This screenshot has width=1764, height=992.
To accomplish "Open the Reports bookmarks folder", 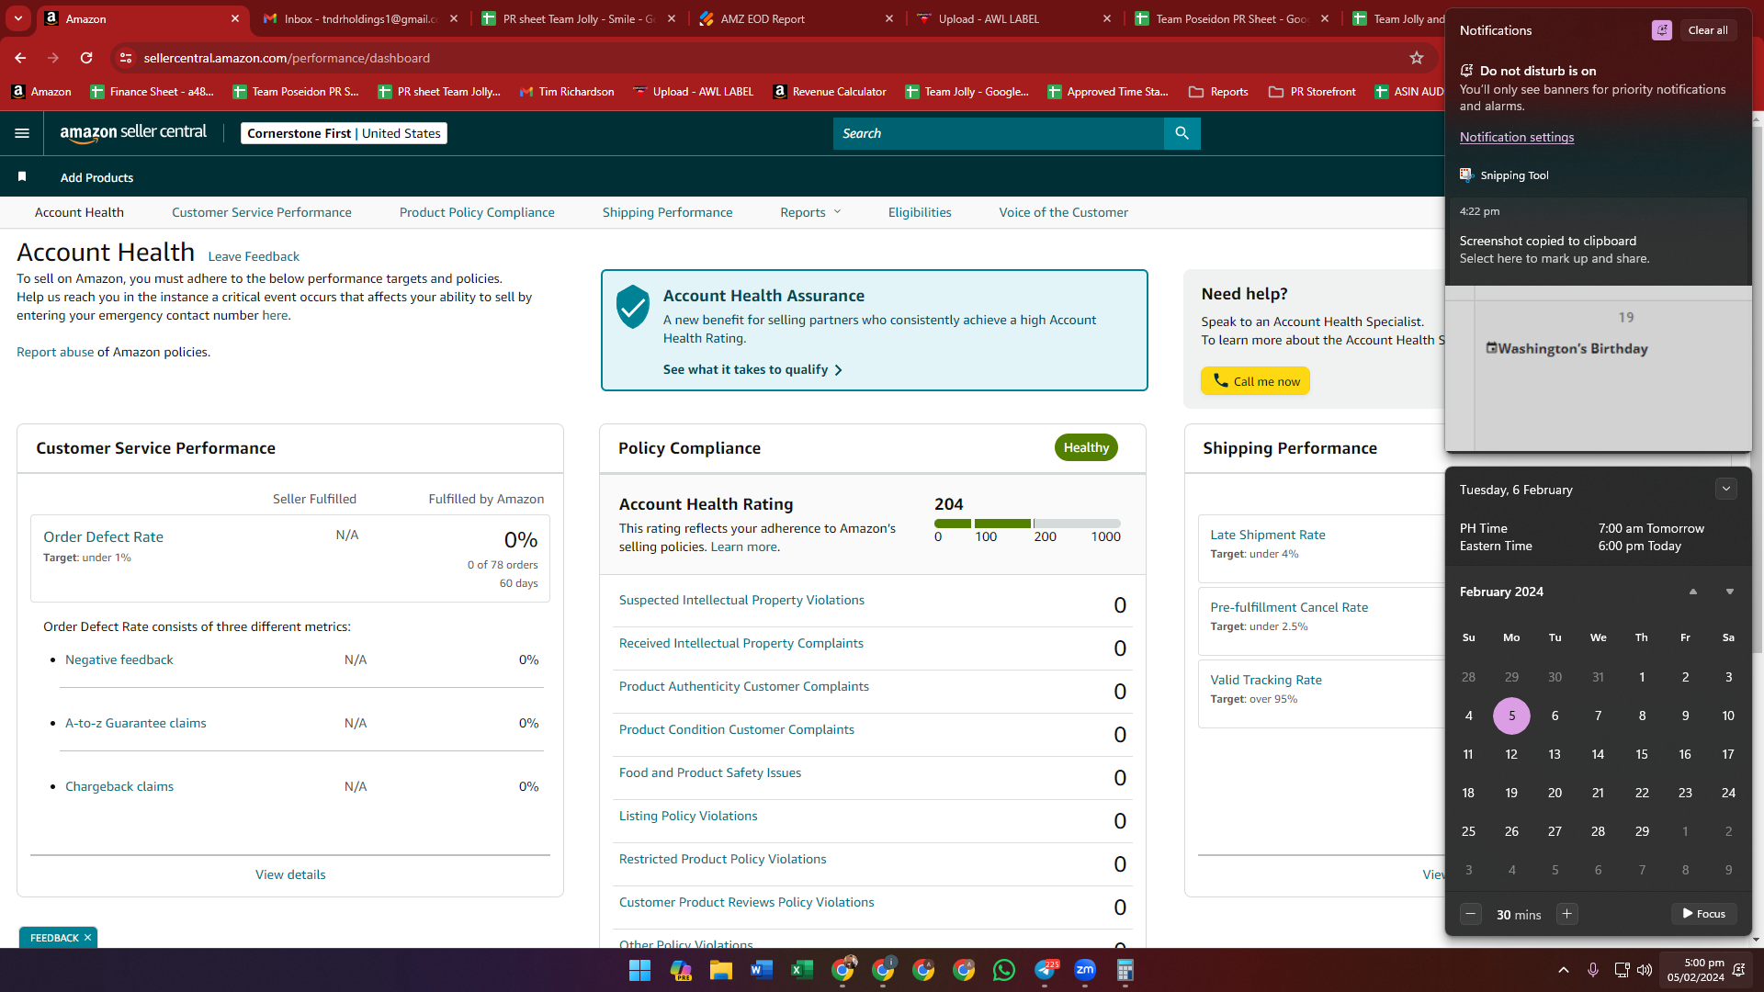I will [1218, 92].
